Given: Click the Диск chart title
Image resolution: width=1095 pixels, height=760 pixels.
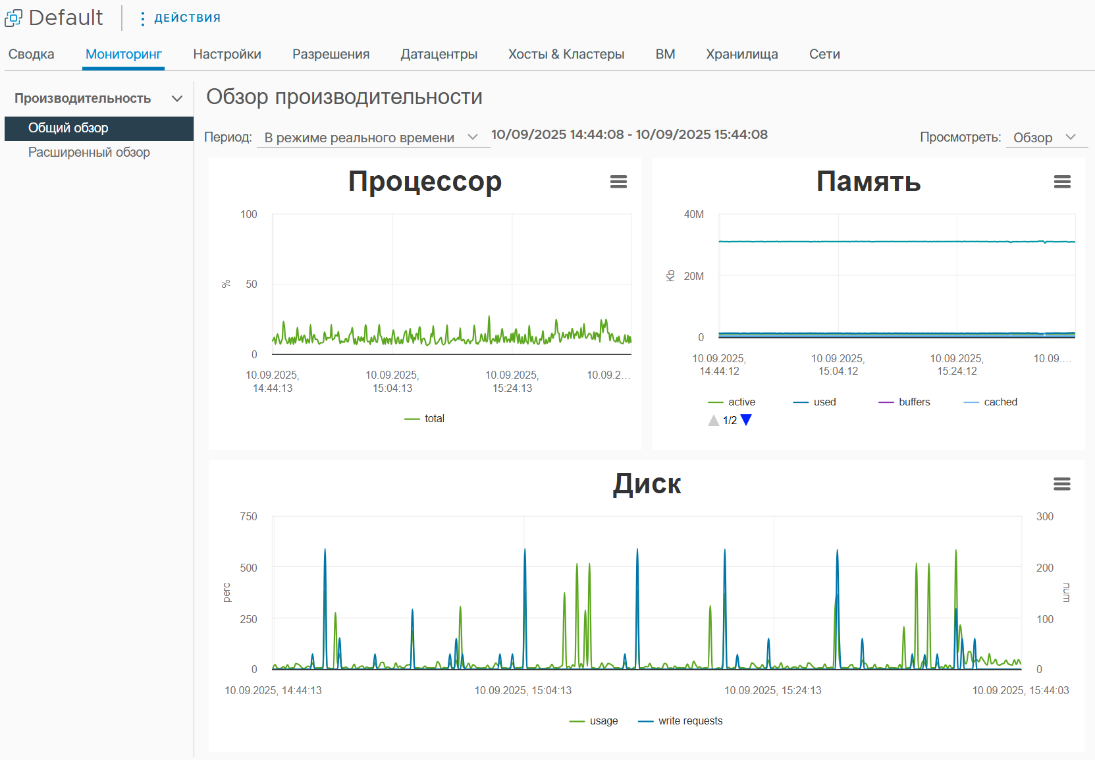Looking at the screenshot, I should click(x=647, y=484).
